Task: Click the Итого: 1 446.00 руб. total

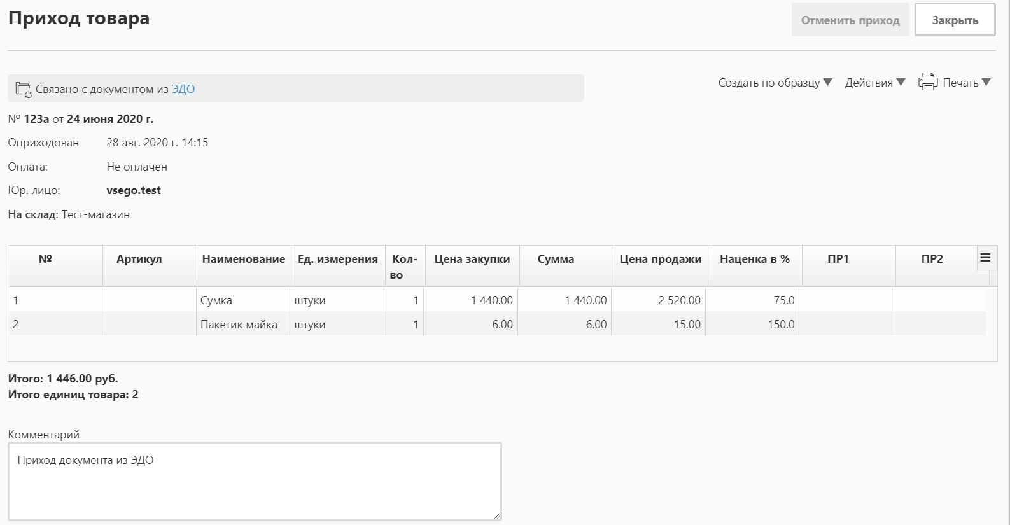Action: pos(63,378)
